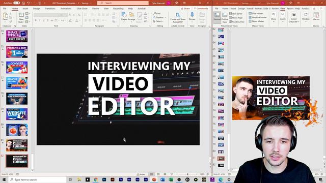Switch to Normal view in status bar
The image size is (326, 183).
click(152, 174)
